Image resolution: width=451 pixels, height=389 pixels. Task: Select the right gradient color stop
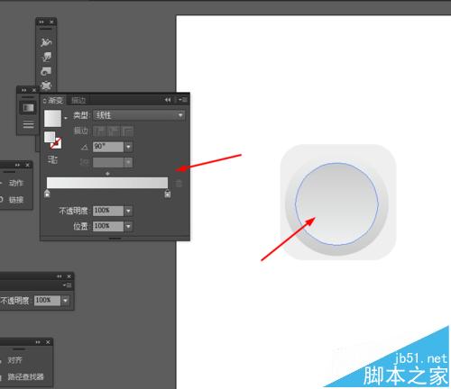pyautogui.click(x=168, y=194)
